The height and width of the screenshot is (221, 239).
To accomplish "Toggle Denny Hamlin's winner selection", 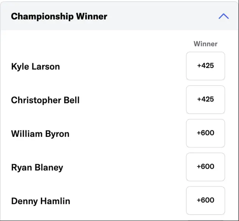I will pyautogui.click(x=205, y=200).
